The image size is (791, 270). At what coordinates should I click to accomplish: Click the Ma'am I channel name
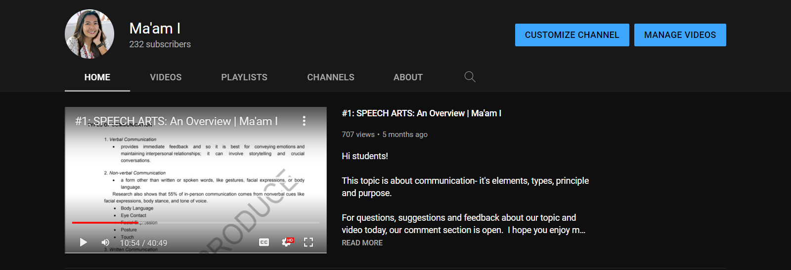click(x=155, y=28)
